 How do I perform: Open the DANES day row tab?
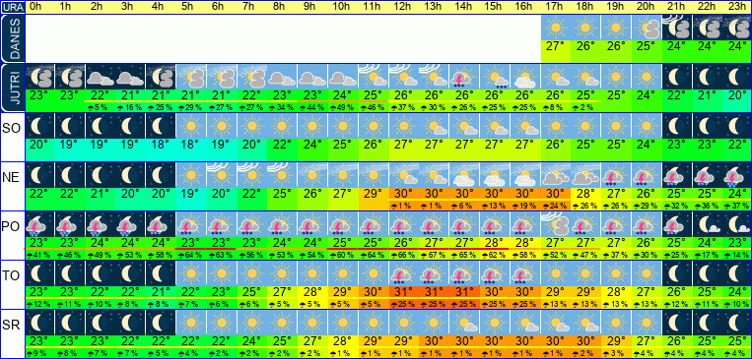pyautogui.click(x=12, y=38)
